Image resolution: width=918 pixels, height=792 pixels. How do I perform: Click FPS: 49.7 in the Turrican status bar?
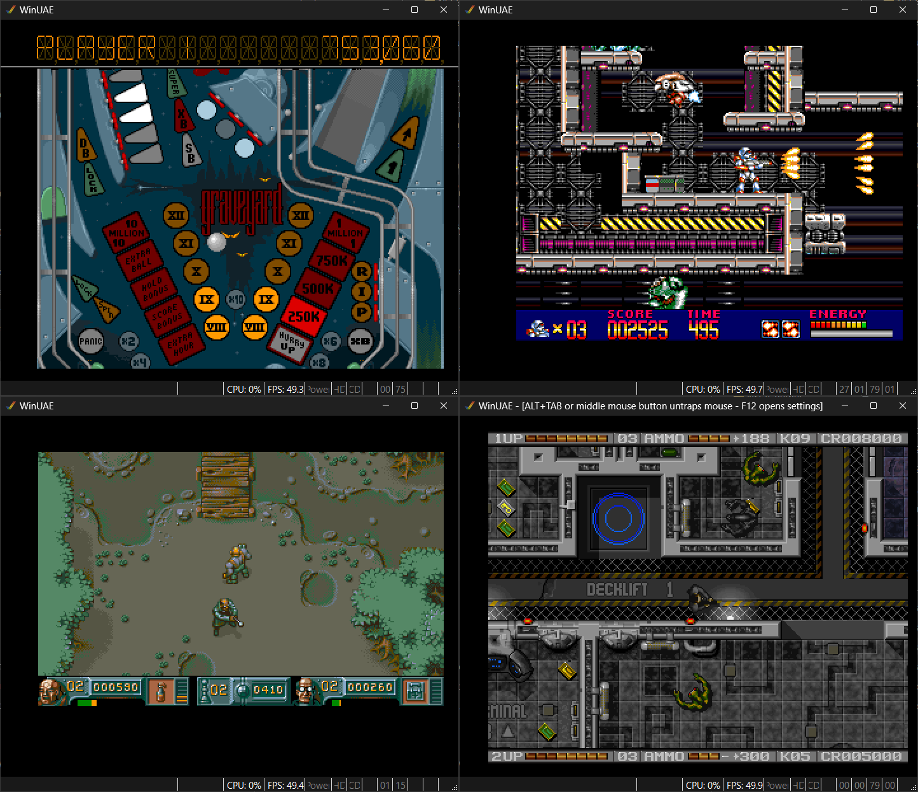744,389
